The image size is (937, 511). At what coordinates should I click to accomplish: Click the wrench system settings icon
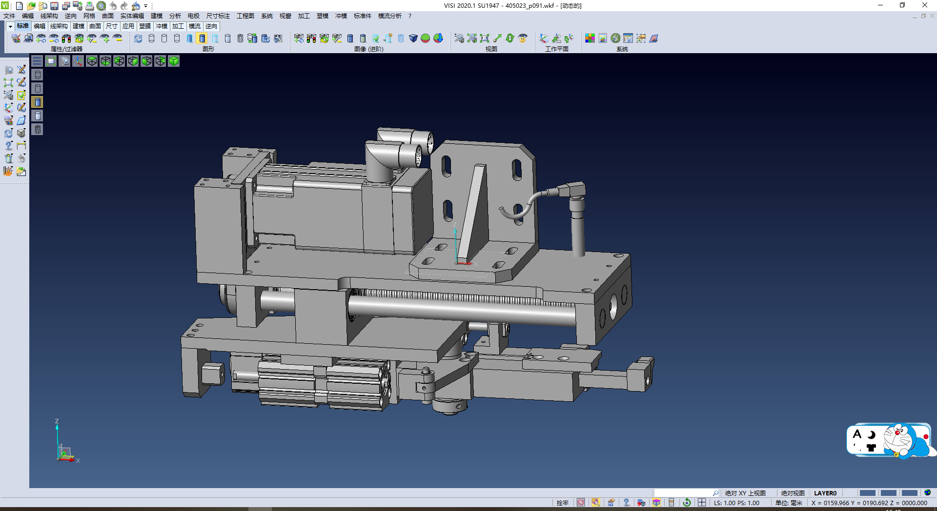pyautogui.click(x=615, y=39)
